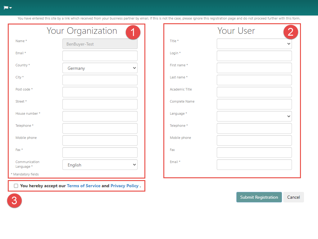Viewport: 318px width, 239px height.
Task: Click into the City text field
Action: [x=100, y=80]
